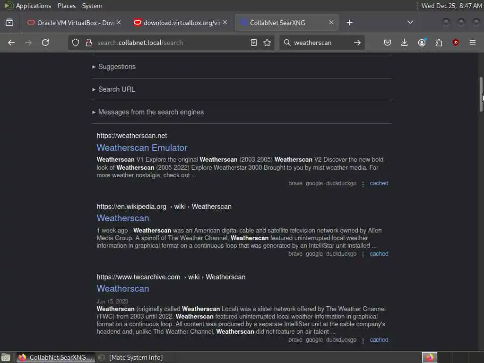The width and height of the screenshot is (484, 363).
Task: Activate CollabNet SearXNG taskbar window button
Action: pyautogui.click(x=56, y=357)
